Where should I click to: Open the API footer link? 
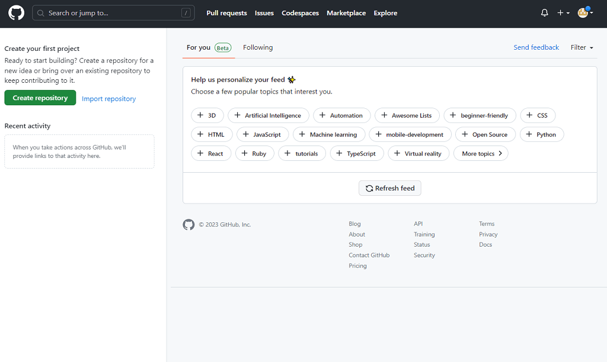click(418, 224)
